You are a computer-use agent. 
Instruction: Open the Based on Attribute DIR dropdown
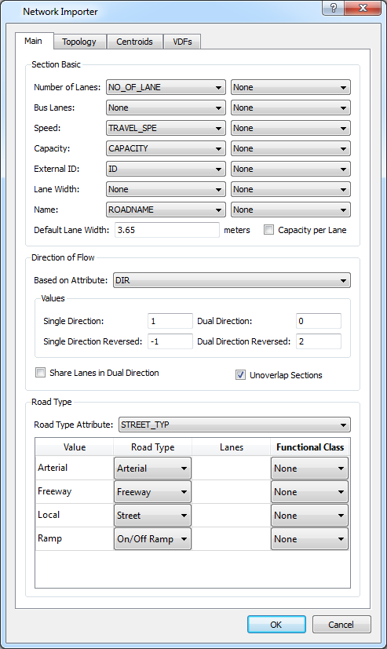point(232,280)
